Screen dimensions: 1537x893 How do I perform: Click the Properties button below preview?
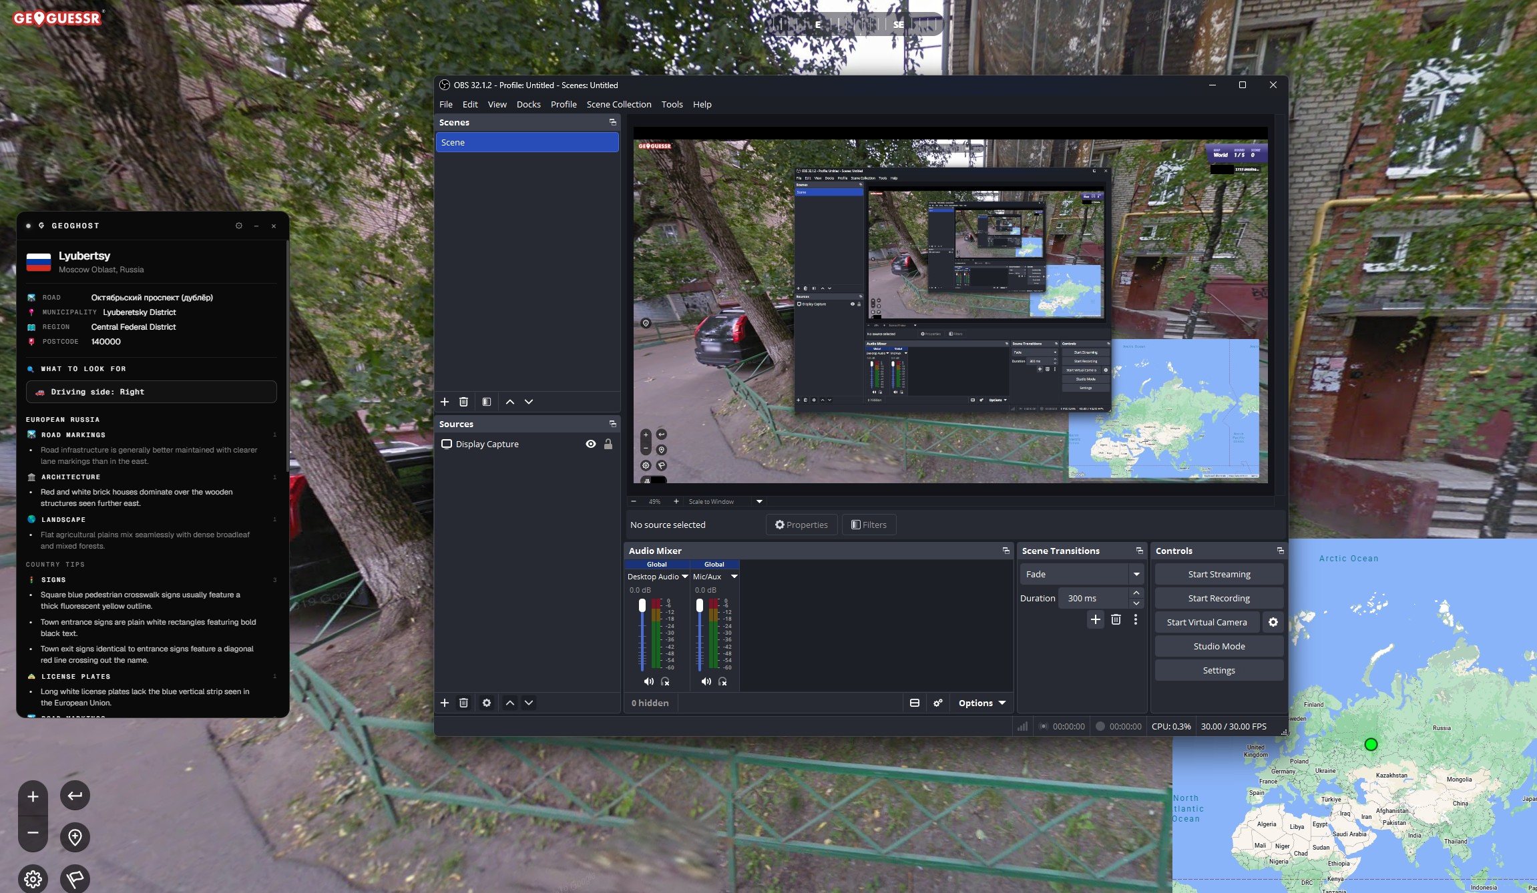click(801, 525)
